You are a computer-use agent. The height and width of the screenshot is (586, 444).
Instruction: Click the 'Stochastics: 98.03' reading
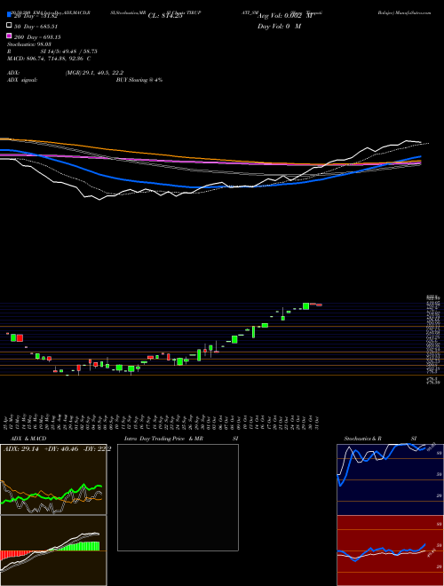pos(28,44)
